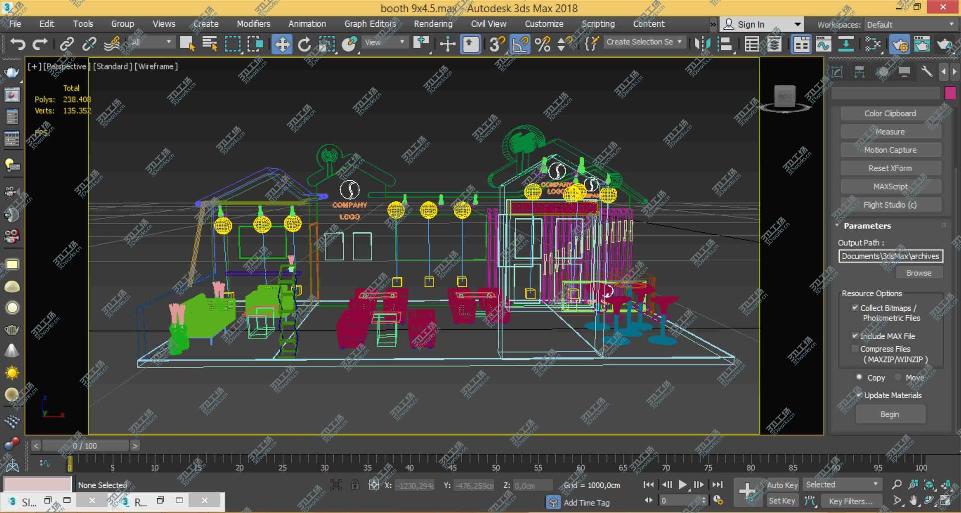Uncheck Collect Bitmaps / Photometric Files

coord(855,308)
